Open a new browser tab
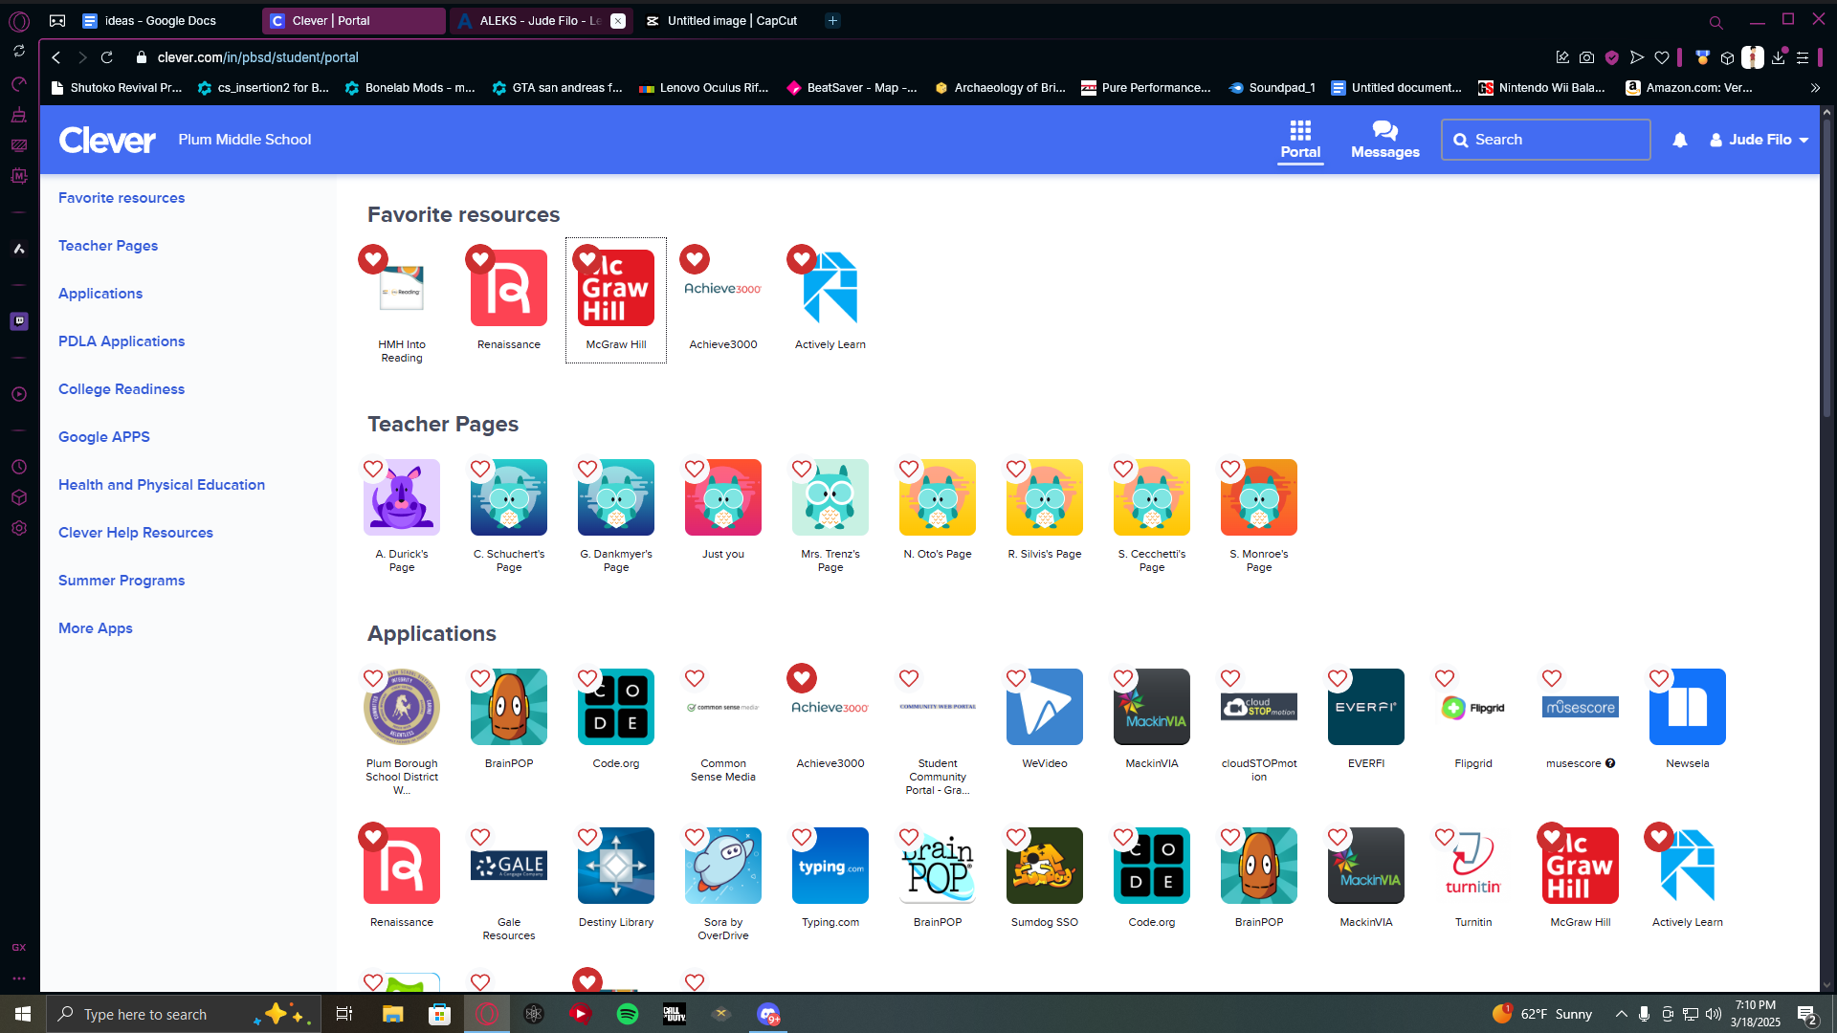The width and height of the screenshot is (1837, 1033). tap(833, 20)
